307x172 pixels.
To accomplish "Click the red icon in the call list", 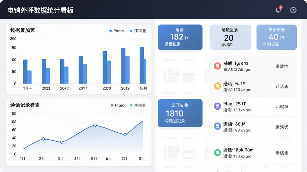I will pyautogui.click(x=217, y=66).
